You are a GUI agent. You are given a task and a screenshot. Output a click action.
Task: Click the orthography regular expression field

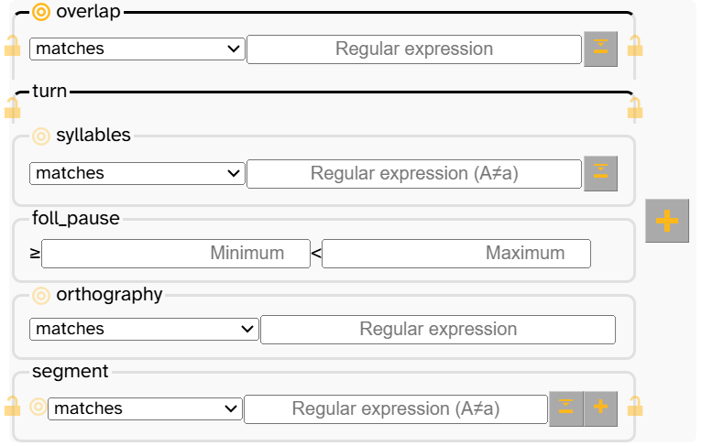click(x=437, y=329)
